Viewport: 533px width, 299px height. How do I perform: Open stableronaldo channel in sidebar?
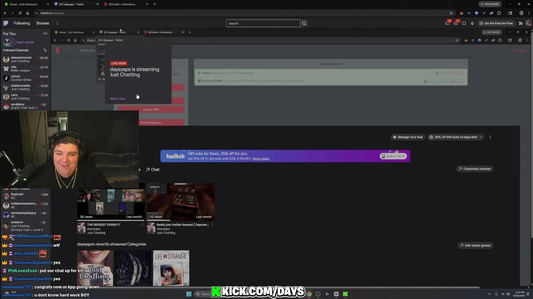click(25, 87)
